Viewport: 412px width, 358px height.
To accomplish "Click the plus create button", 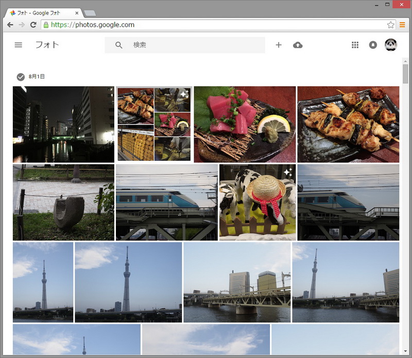I will click(x=279, y=45).
